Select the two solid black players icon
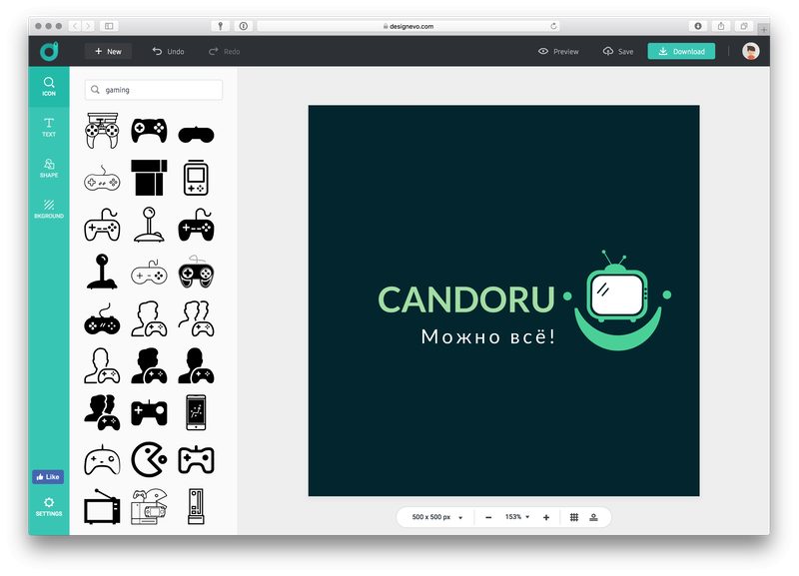Viewport: 799px width, 576px height. click(102, 412)
